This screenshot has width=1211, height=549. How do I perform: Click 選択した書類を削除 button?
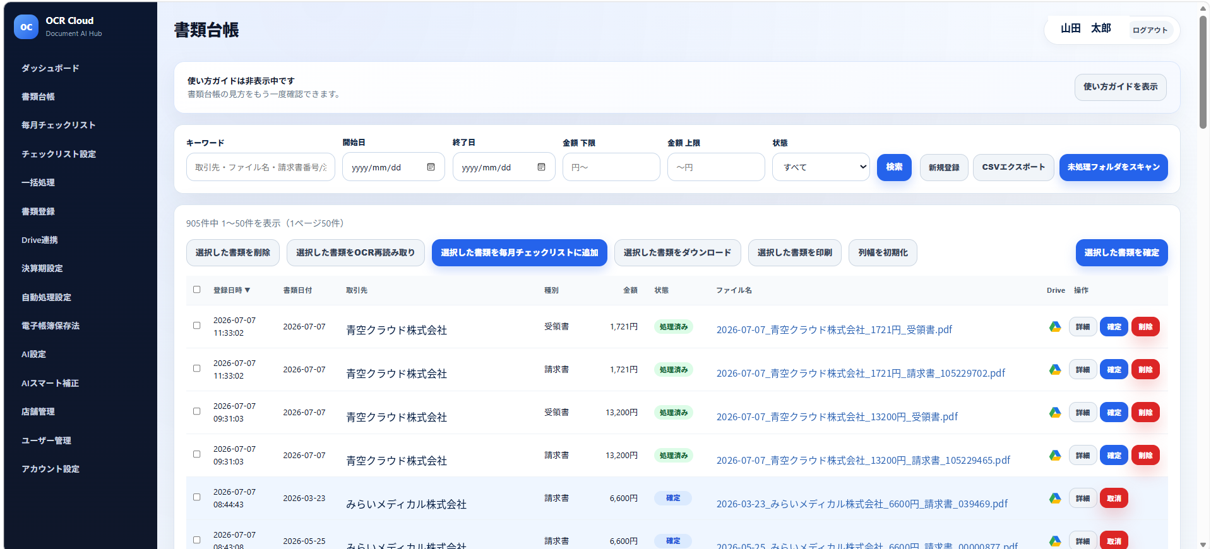[x=233, y=252]
